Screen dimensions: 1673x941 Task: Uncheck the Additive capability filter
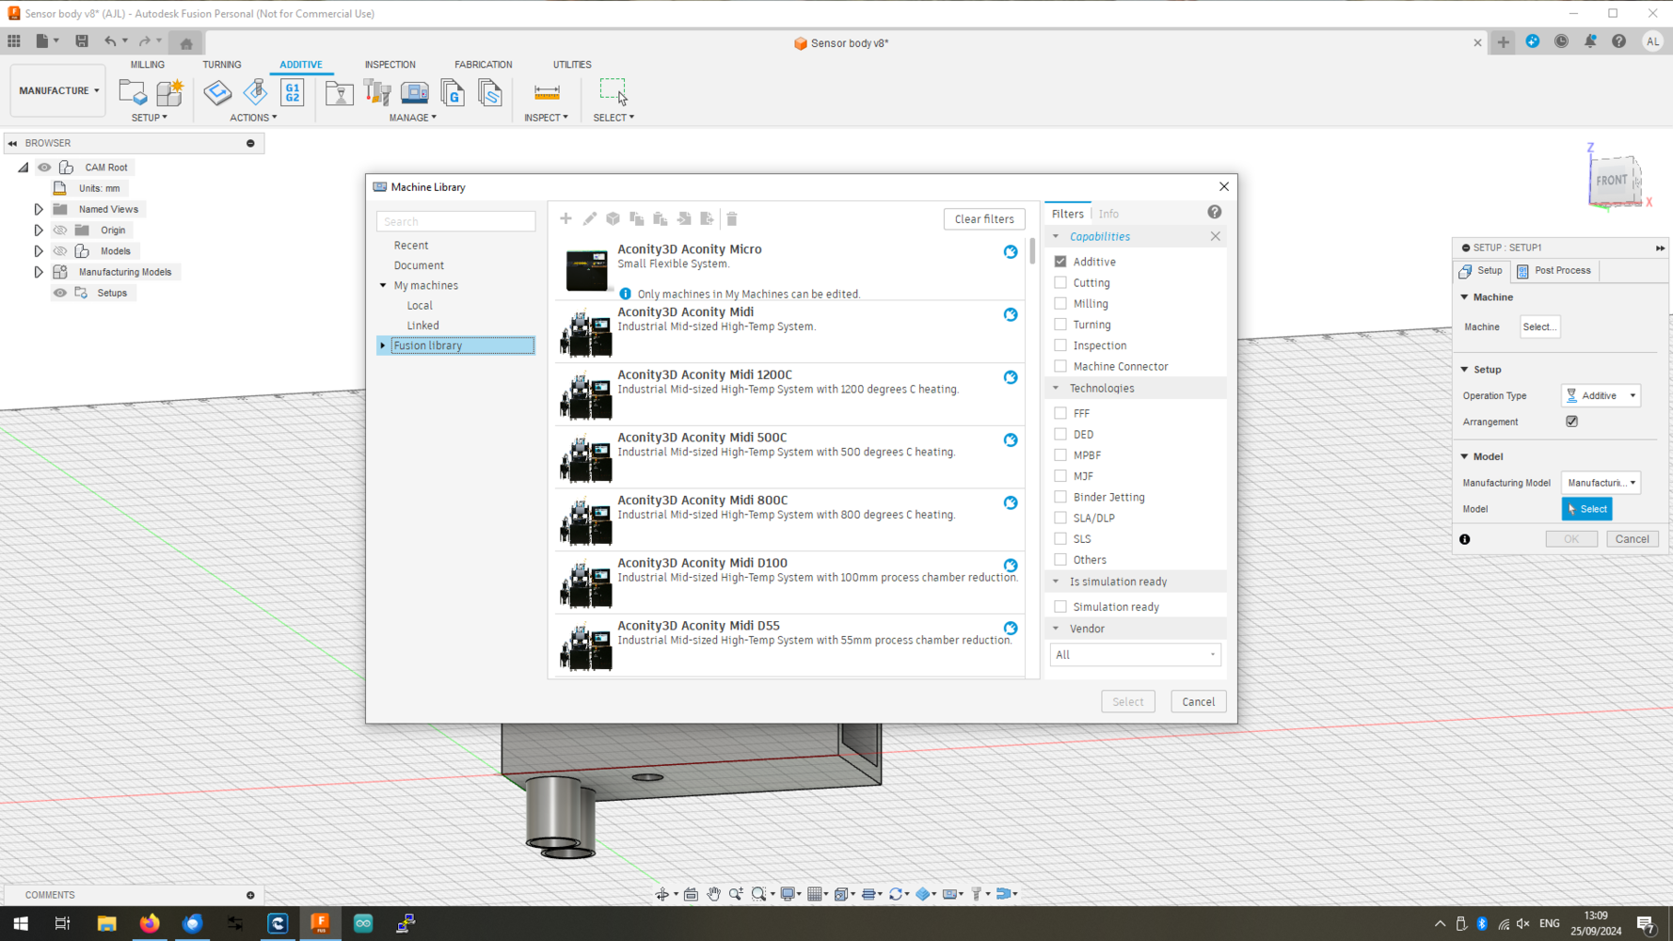[x=1060, y=262]
